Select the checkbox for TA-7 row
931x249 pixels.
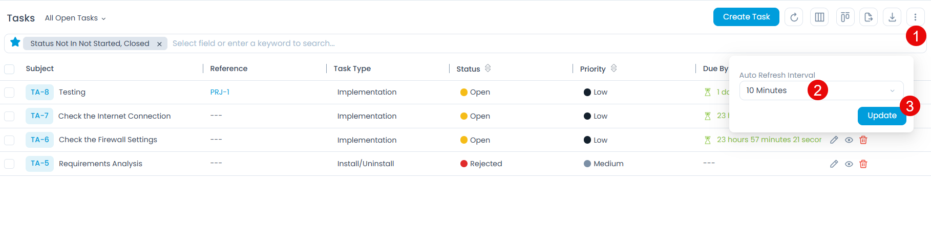(x=9, y=117)
